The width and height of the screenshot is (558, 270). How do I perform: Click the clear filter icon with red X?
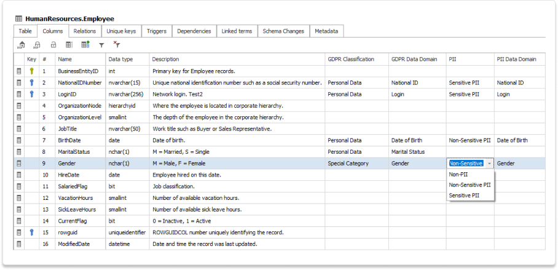[x=117, y=45]
